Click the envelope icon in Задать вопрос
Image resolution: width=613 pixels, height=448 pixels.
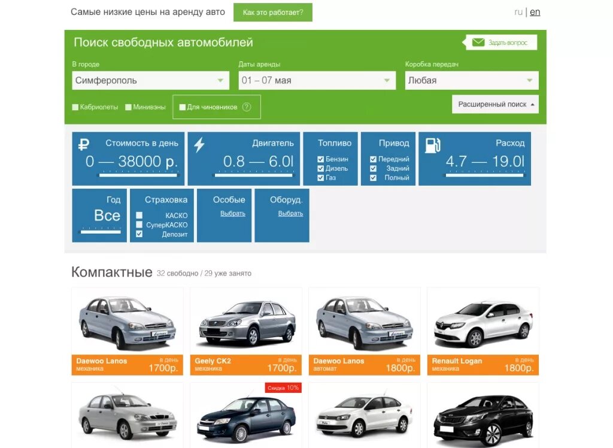(x=478, y=43)
